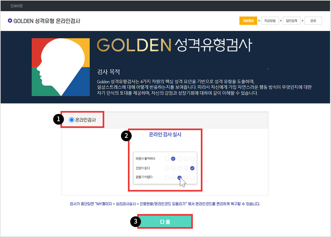Viewport: 331px width, 237px height.
Task: Switch to the 완료 step tab
Action: [x=313, y=20]
